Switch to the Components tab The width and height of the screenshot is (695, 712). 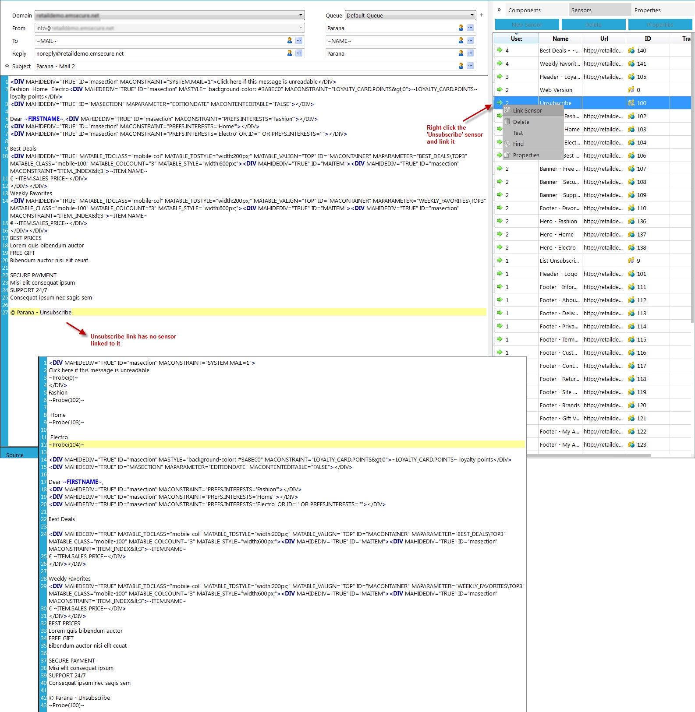pos(524,11)
